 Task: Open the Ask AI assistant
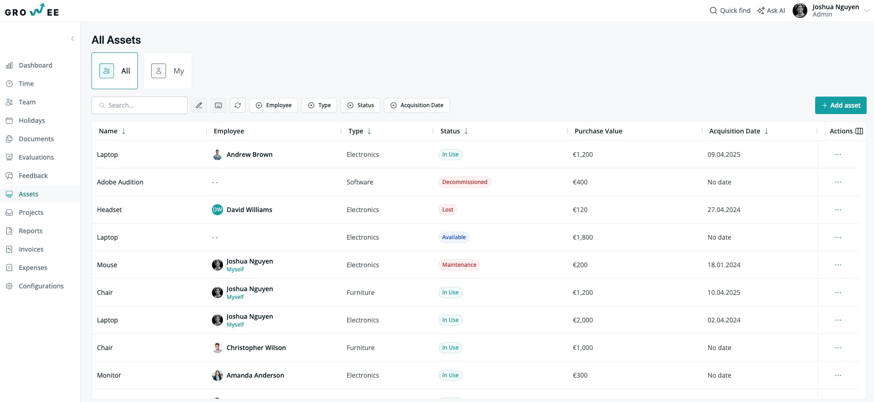[x=771, y=11]
